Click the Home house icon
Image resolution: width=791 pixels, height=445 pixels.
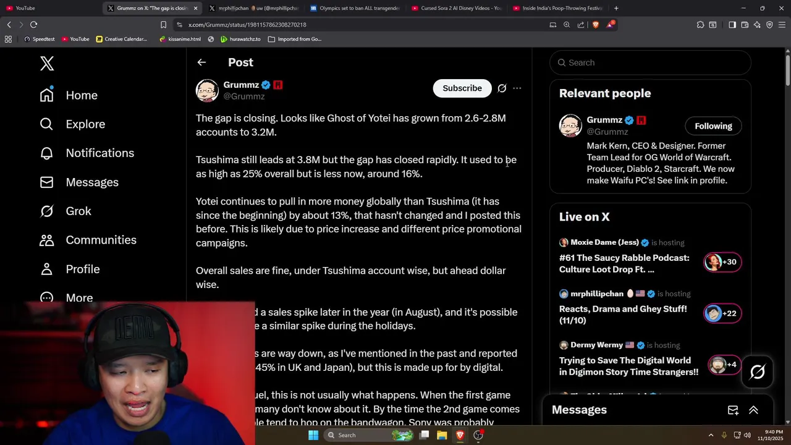pyautogui.click(x=47, y=95)
